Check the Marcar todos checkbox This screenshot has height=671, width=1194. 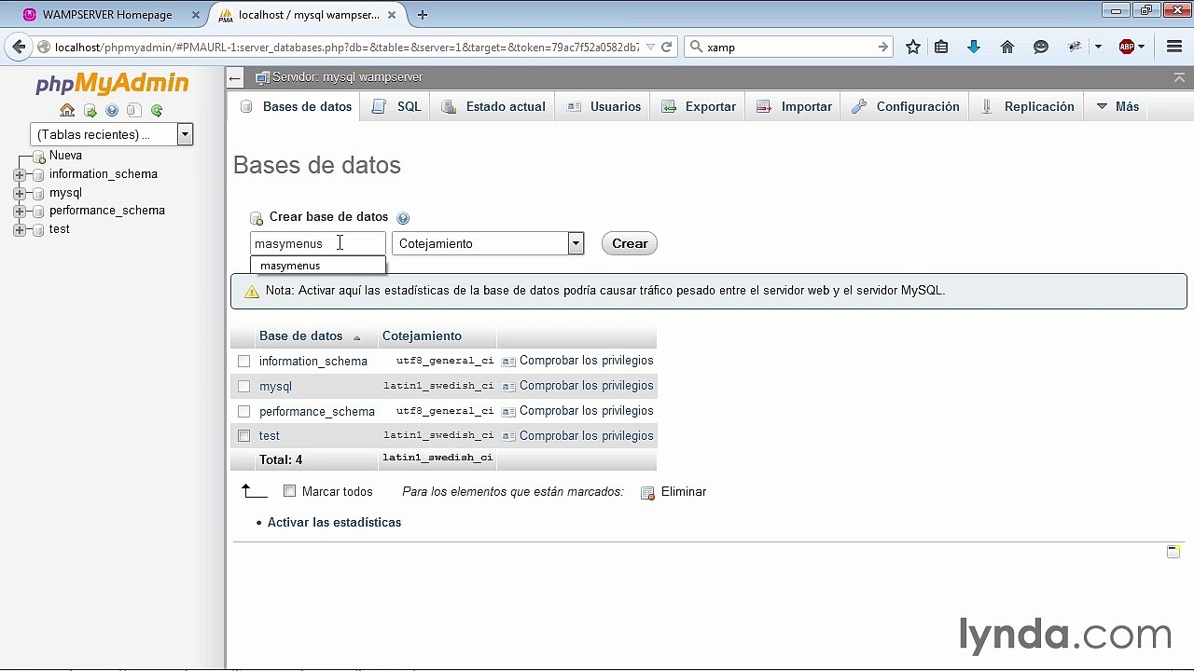point(289,491)
